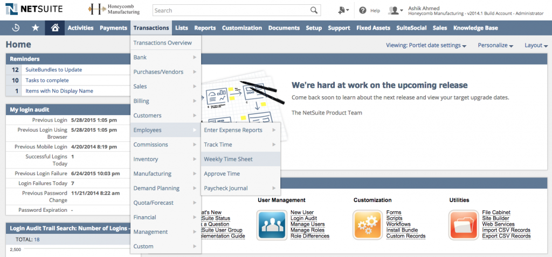Open the Import CSV Records link
Screen dimensions: 552x257
coord(506,230)
